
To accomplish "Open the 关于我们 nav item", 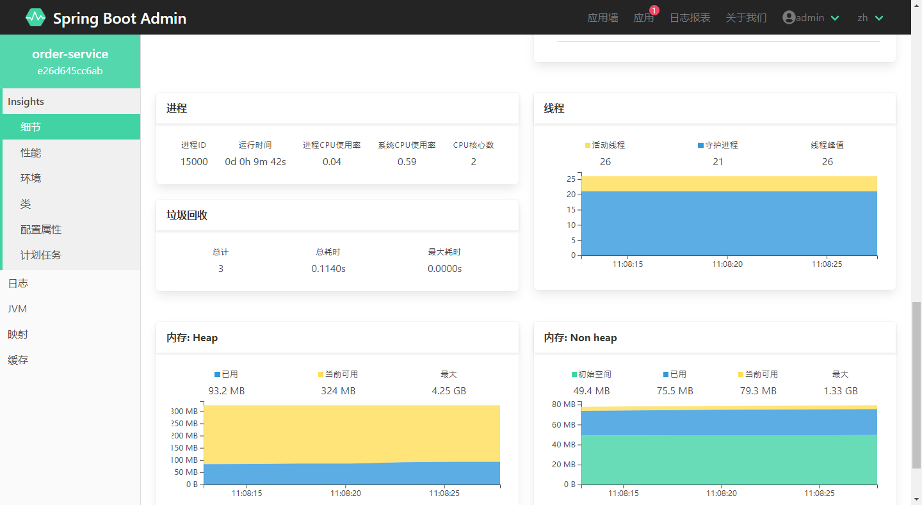I will coord(746,18).
